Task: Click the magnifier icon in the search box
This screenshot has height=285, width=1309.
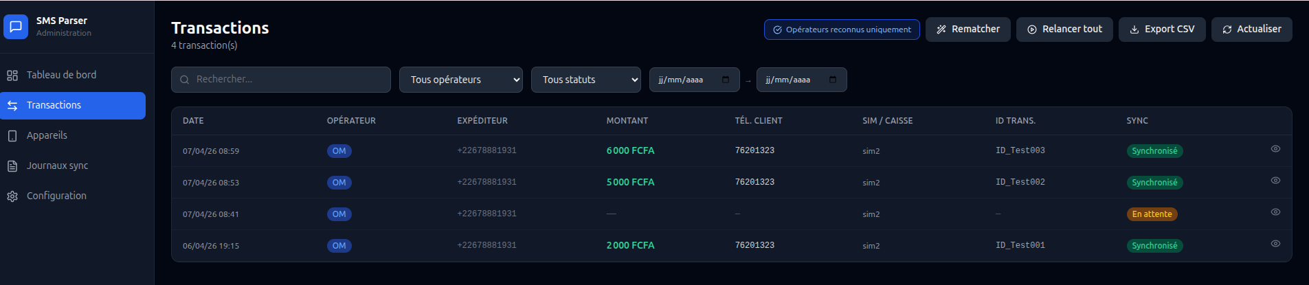Action: [x=185, y=80]
